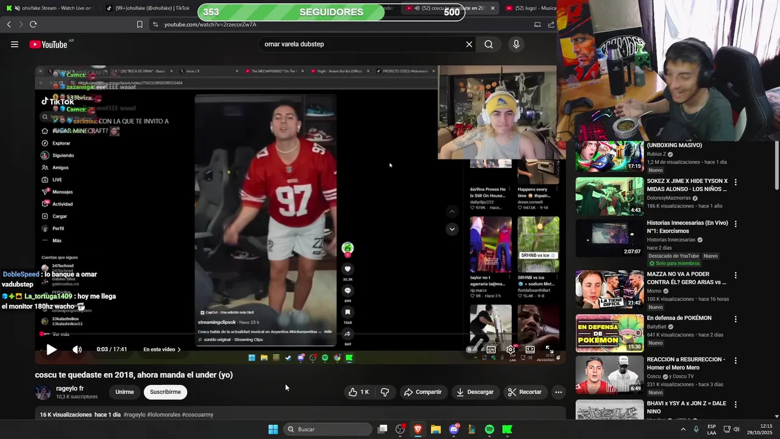Viewport: 780px width, 439px height.
Task: Open player settings gear
Action: click(511, 349)
